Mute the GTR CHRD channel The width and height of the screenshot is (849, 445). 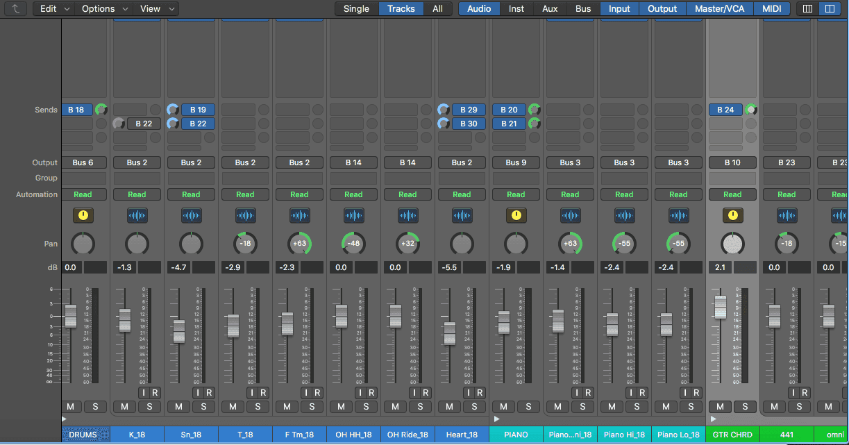pyautogui.click(x=720, y=407)
